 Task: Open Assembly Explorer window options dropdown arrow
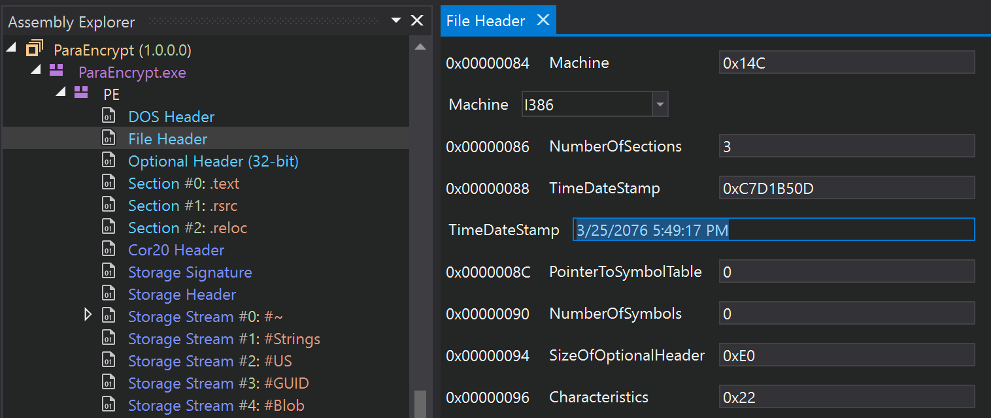tap(395, 20)
